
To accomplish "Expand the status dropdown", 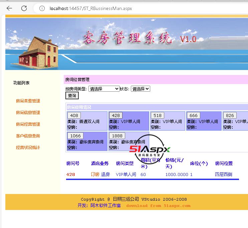I will (140, 89).
